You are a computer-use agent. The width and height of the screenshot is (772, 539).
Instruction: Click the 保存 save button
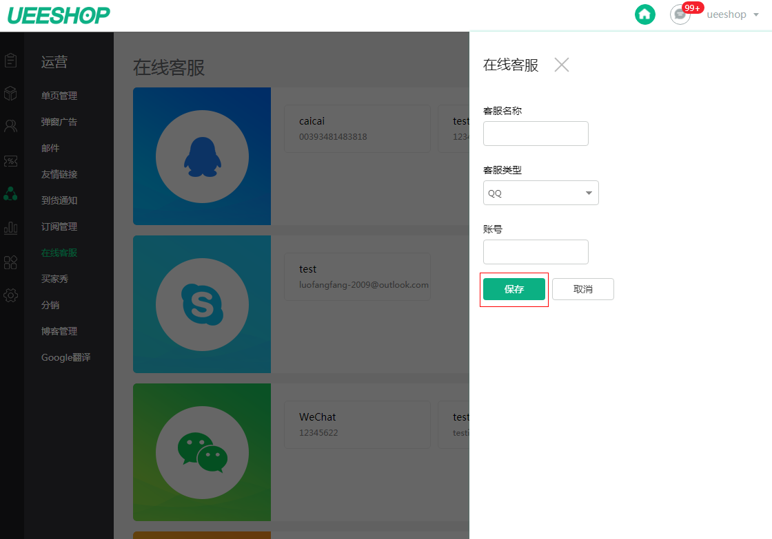pyautogui.click(x=514, y=289)
